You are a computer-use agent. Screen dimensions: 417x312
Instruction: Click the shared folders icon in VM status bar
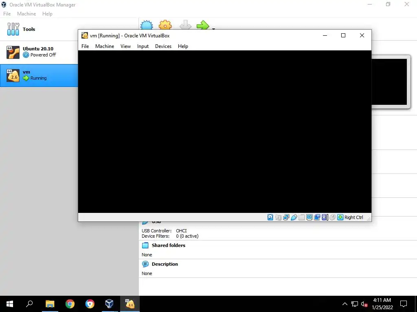(302, 217)
